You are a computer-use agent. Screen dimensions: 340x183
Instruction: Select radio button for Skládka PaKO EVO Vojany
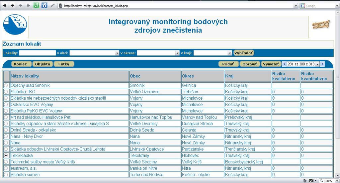[6, 111]
